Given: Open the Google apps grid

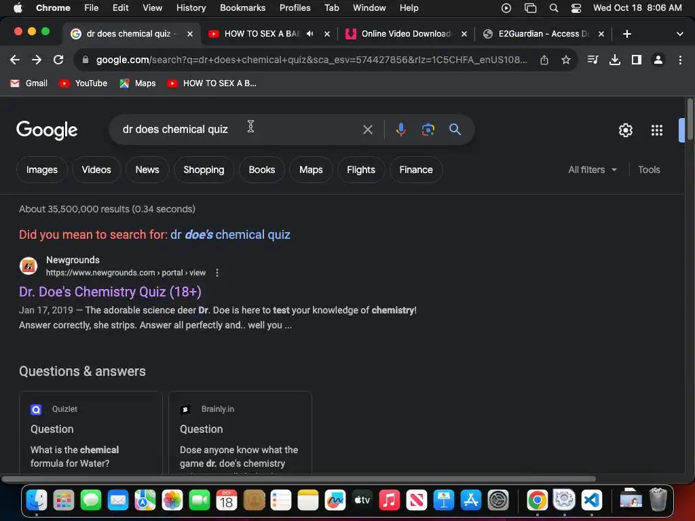Looking at the screenshot, I should coord(657,130).
